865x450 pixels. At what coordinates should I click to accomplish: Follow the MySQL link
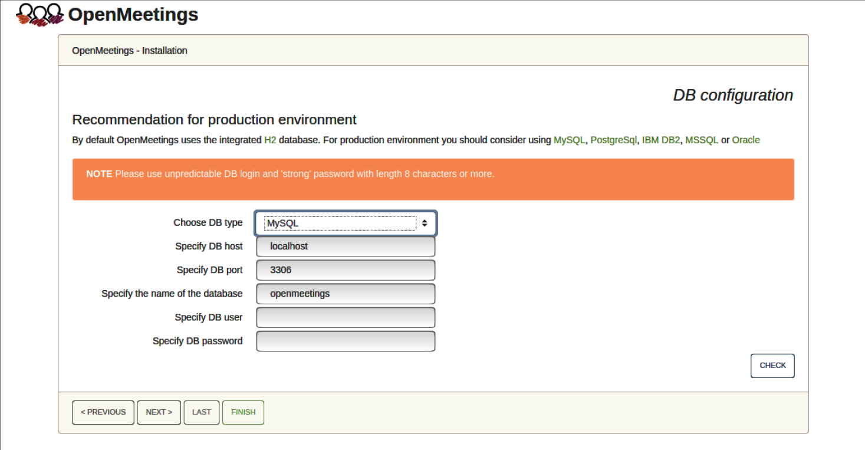569,140
